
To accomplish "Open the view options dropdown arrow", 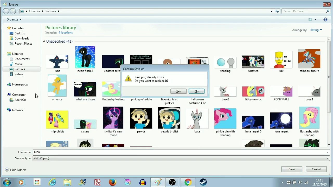I will [315, 19].
